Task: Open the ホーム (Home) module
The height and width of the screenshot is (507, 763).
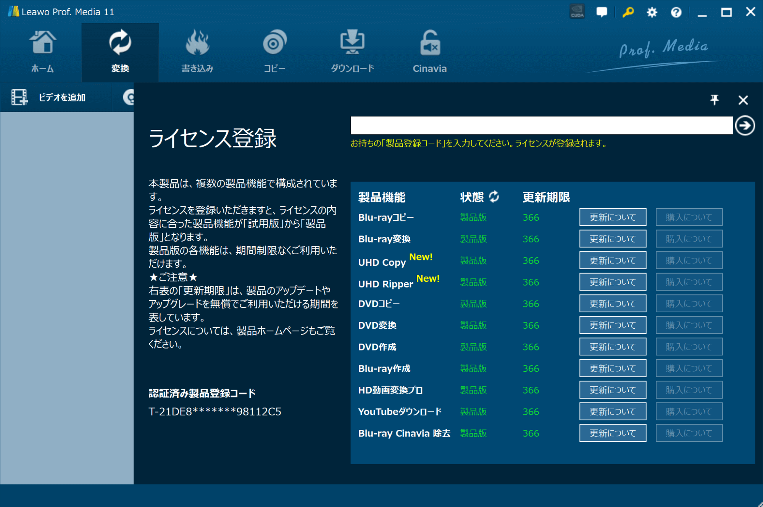Action: (42, 52)
